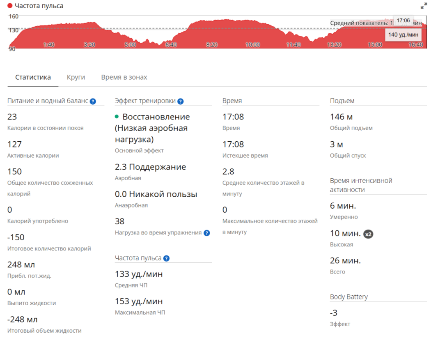Click the 17:06 time tooltip on chart
Image resolution: width=431 pixels, height=338 pixels.
(x=403, y=21)
